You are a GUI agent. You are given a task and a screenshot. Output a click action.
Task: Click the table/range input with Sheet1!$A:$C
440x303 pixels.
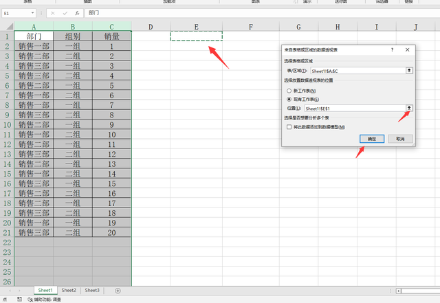[x=358, y=71]
